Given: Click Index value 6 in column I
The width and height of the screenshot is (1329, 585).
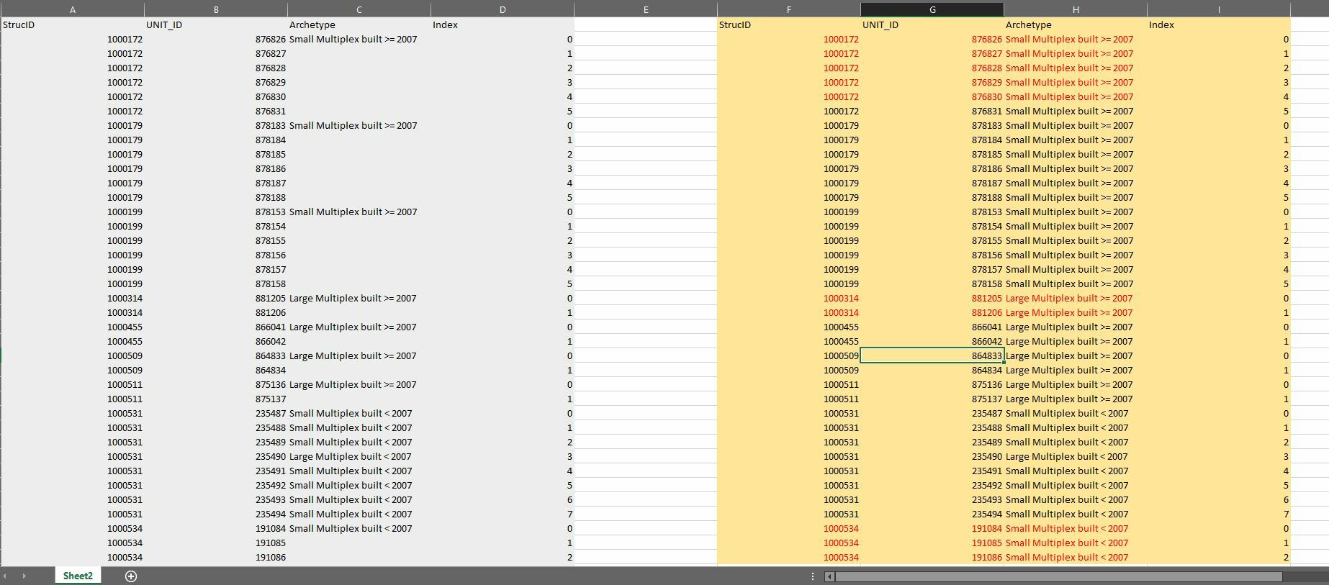Looking at the screenshot, I should point(1219,499).
